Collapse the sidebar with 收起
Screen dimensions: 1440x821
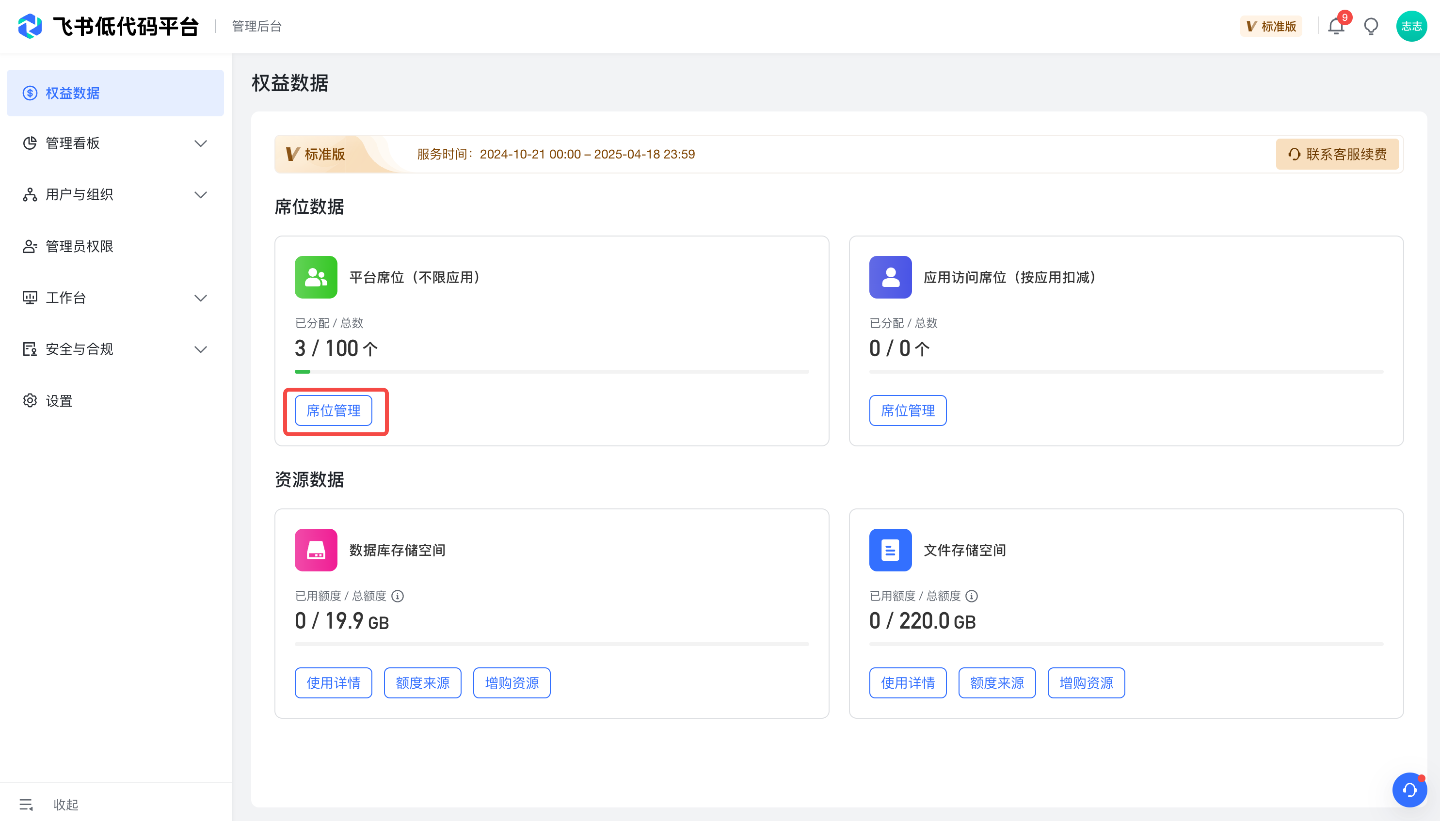coord(66,805)
